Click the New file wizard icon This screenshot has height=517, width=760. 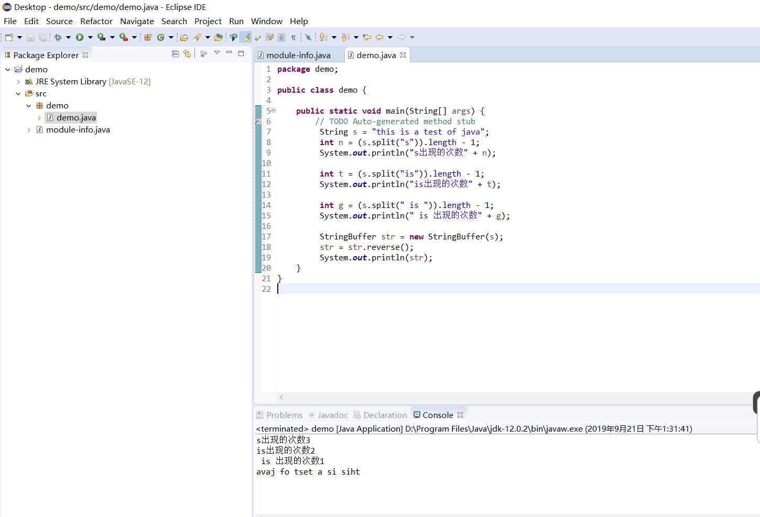(9, 37)
